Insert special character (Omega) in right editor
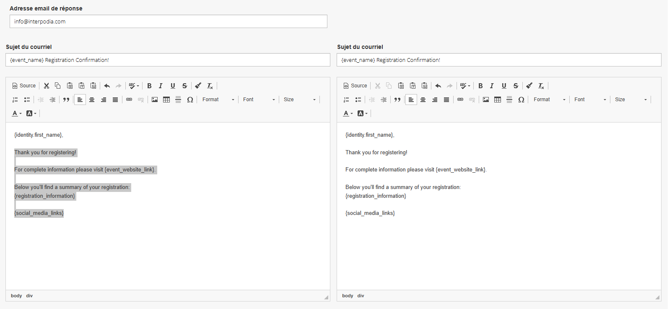Viewport: 672px width, 309px height. pos(521,100)
